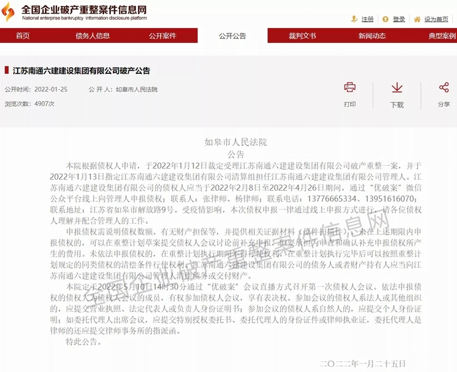This screenshot has width=457, height=372.
Task: Open the 首页 navigation tab
Action: click(x=23, y=36)
